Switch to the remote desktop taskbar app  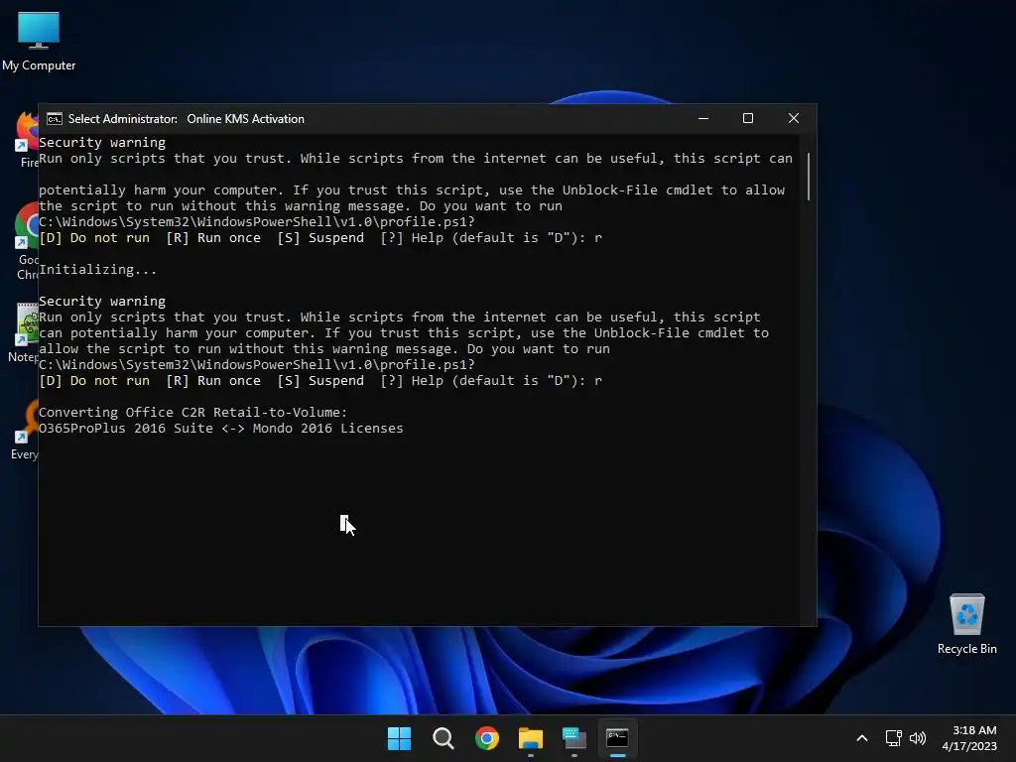574,738
